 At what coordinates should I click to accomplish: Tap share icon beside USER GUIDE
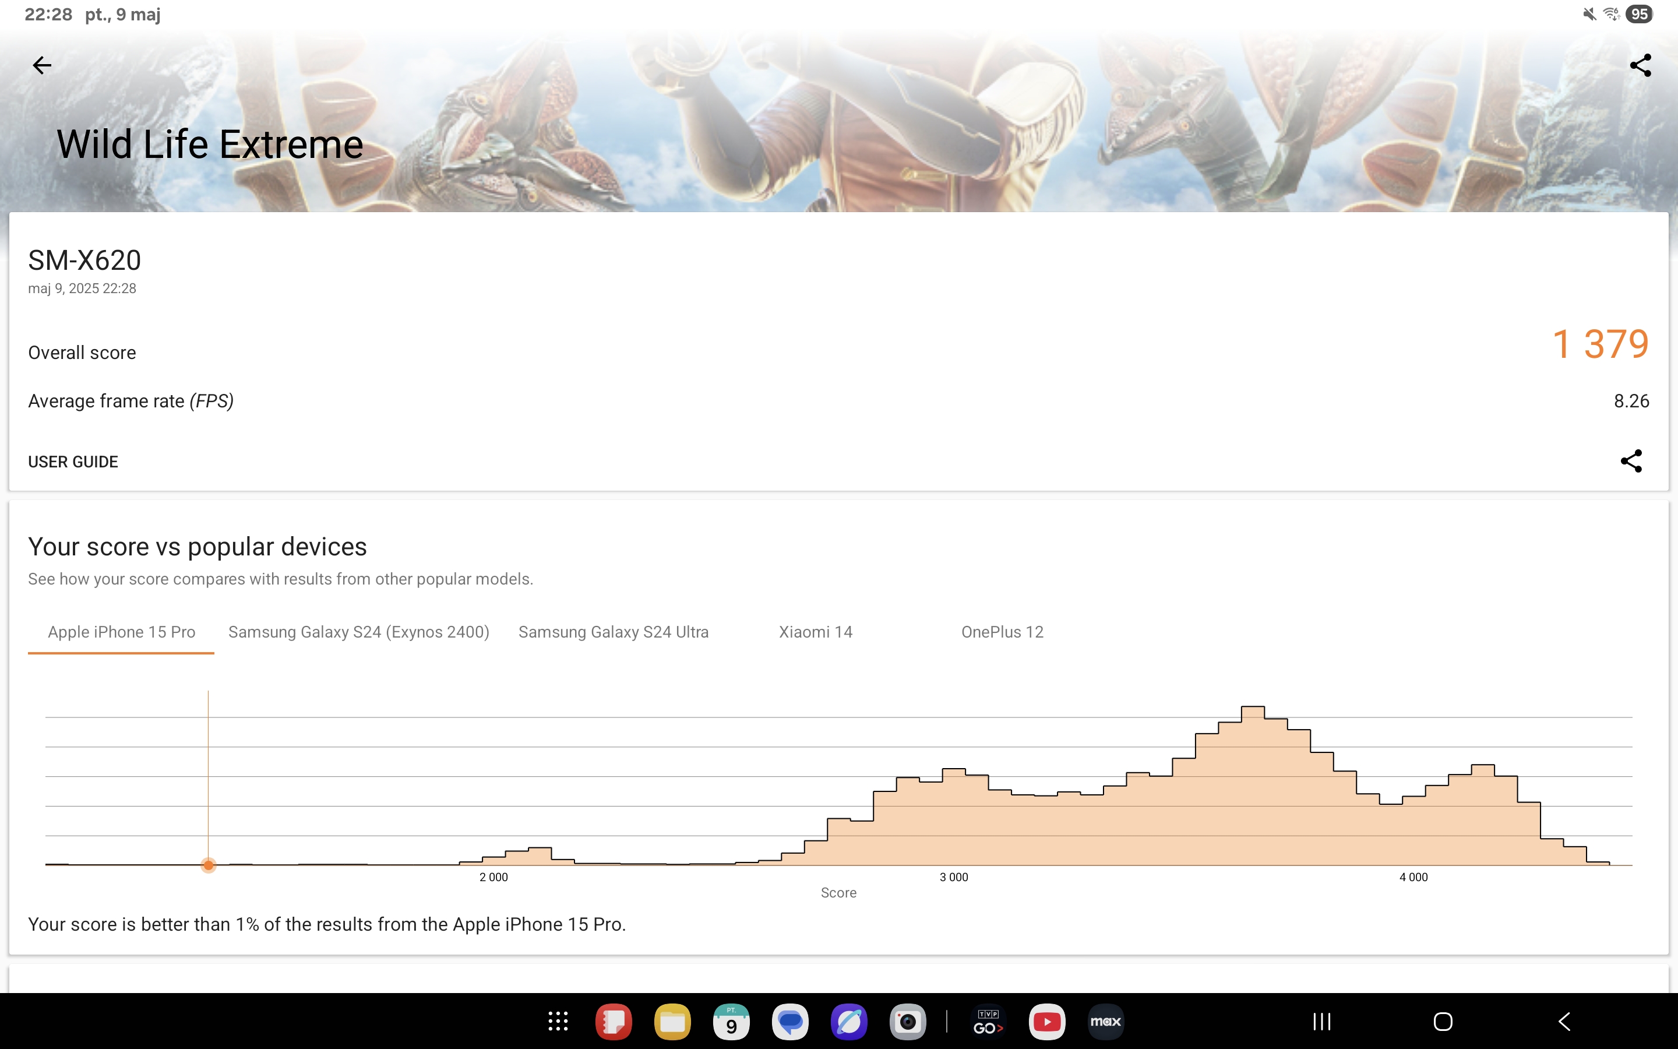click(1631, 460)
